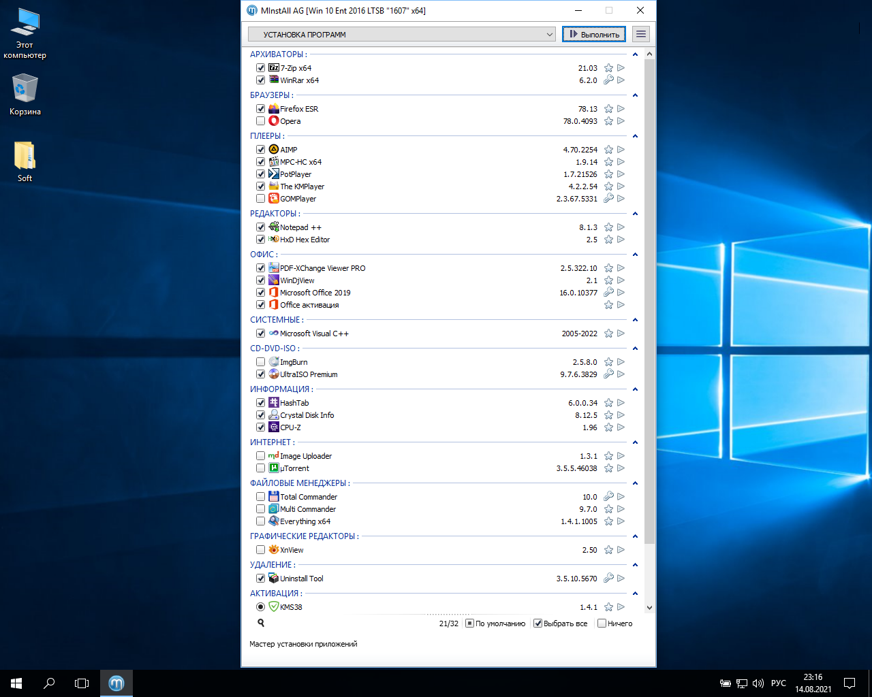
Task: Open the hamburger menu button
Action: tap(640, 34)
